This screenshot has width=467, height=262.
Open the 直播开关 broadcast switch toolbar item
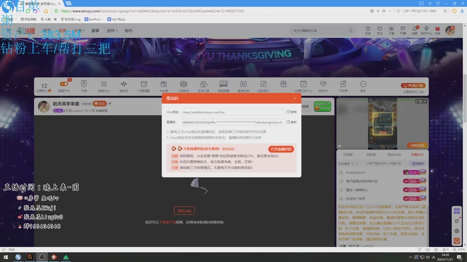coord(64,86)
